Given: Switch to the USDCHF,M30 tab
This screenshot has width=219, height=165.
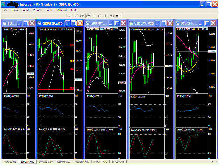Looking at the screenshot, I should coord(82,161).
